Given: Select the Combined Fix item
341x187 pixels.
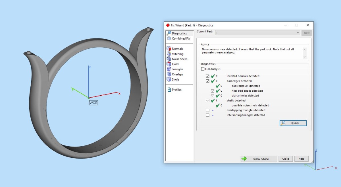Looking at the screenshot, I should pyautogui.click(x=180, y=38).
